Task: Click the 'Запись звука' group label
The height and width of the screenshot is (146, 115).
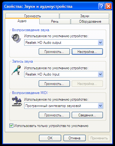Action: (x=22, y=61)
